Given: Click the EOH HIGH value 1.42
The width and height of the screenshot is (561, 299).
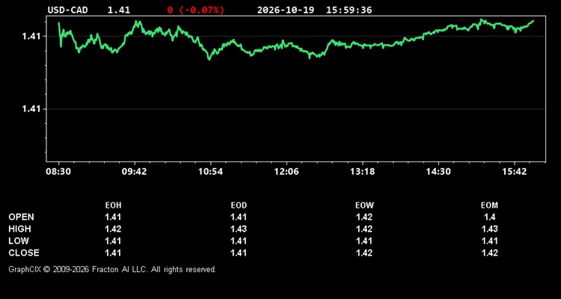Looking at the screenshot, I should pyautogui.click(x=113, y=229).
